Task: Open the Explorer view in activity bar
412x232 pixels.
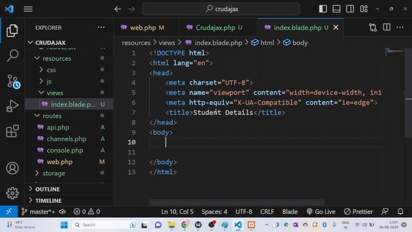Action: click(x=12, y=30)
